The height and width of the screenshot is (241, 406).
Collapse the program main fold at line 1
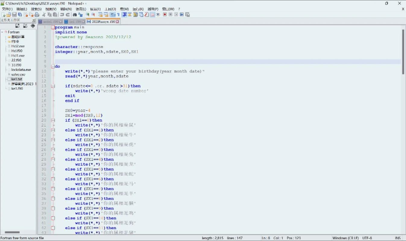pyautogui.click(x=53, y=27)
